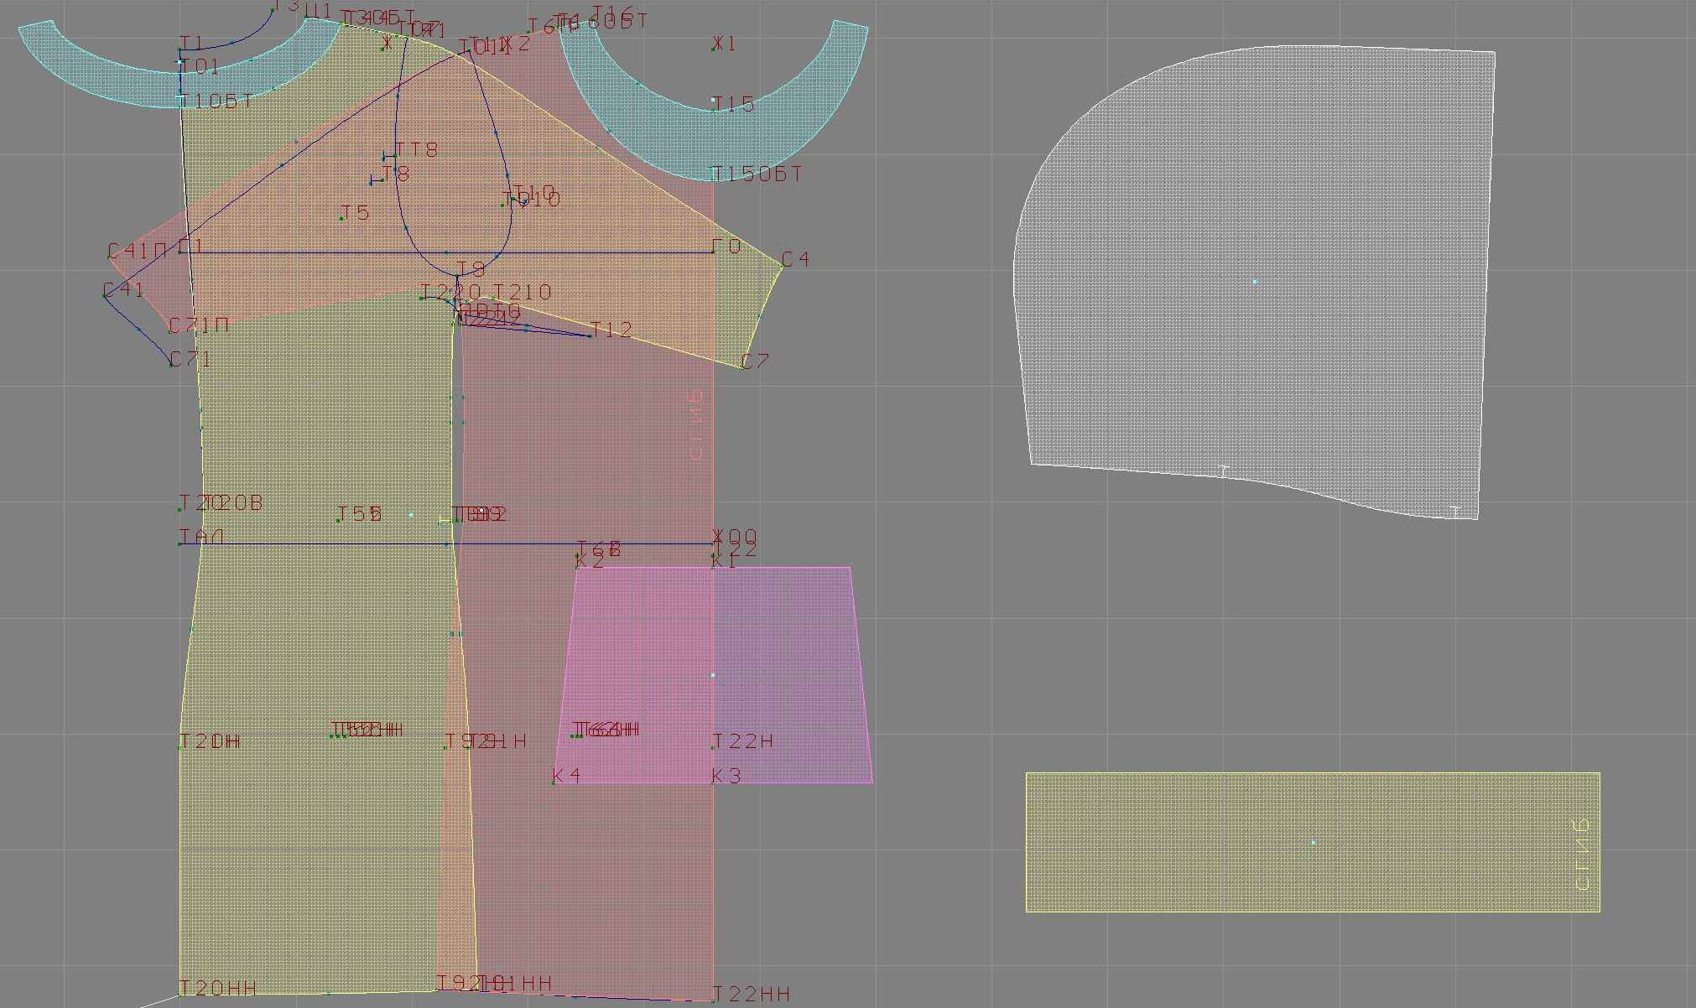1696x1008 pixels.
Task: Click the point labeled С4
Action: click(782, 267)
